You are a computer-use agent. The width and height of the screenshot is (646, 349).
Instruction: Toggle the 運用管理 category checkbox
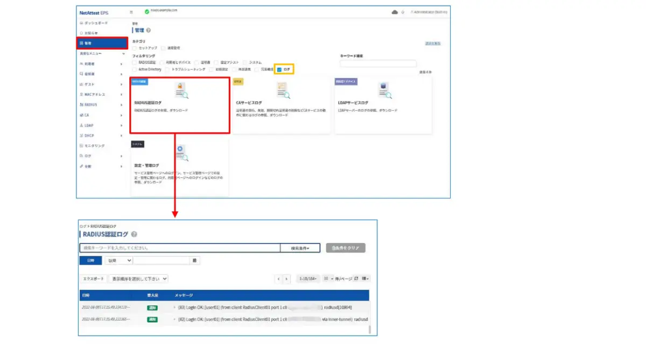coord(163,48)
